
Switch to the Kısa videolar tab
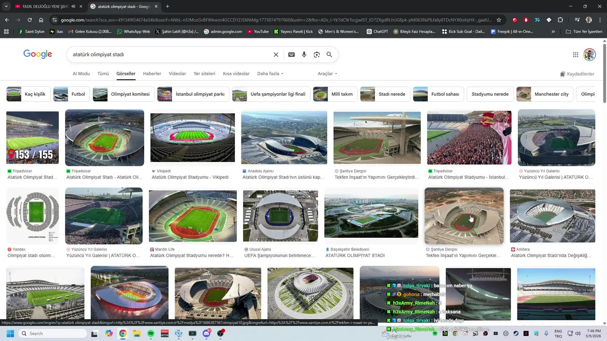[236, 74]
